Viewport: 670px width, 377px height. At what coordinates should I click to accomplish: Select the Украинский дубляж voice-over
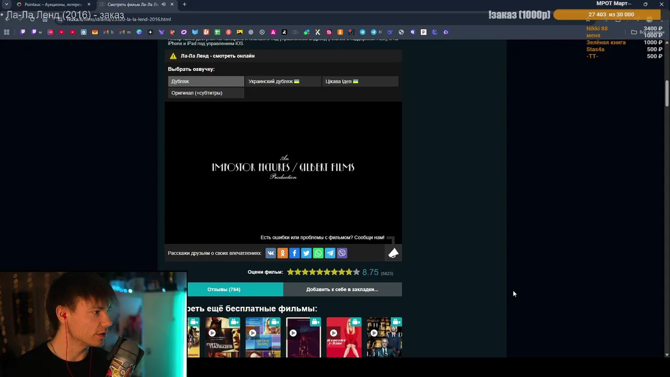(283, 81)
